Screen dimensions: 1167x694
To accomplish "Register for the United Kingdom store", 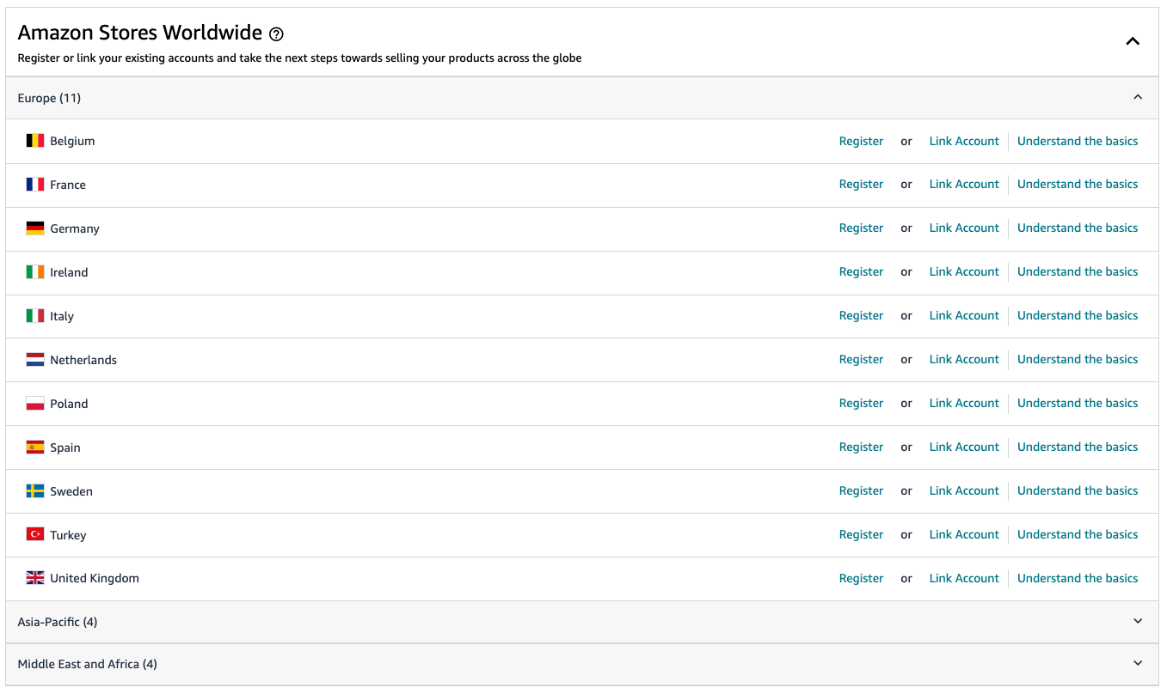I will click(x=861, y=578).
